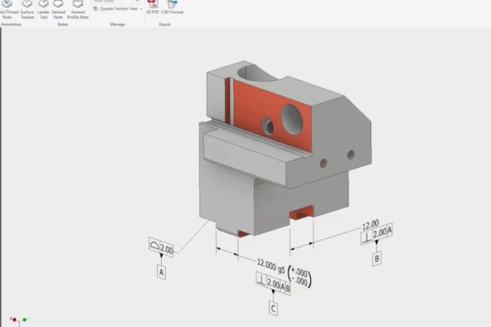Click the Quarter Section View icon
491x327 pixels.
pyautogui.click(x=96, y=9)
